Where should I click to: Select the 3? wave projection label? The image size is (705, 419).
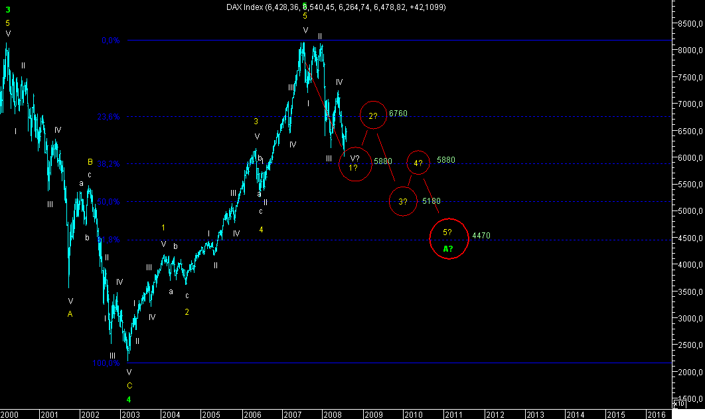pyautogui.click(x=403, y=201)
